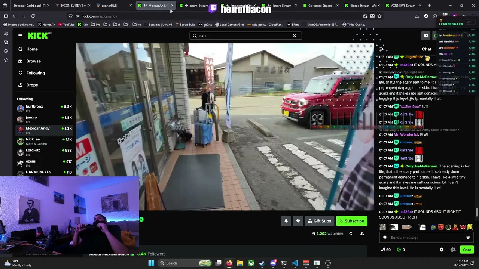Open ozemi channel from Following list
The width and height of the screenshot is (479, 269).
click(45, 163)
